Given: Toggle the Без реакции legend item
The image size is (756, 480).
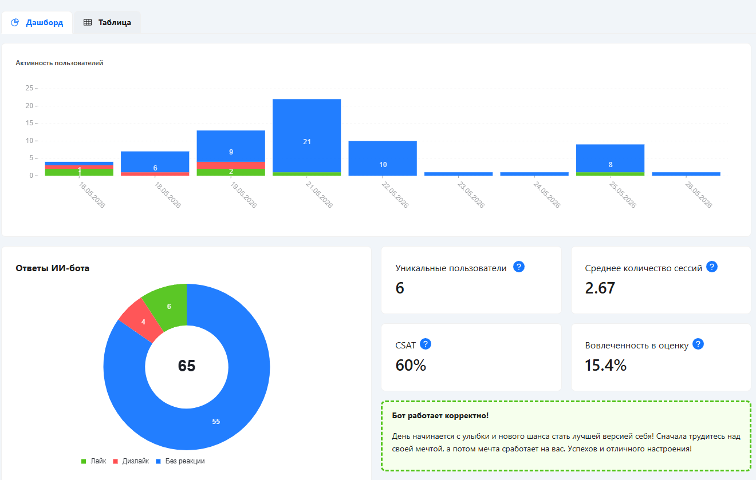Looking at the screenshot, I should [180, 461].
